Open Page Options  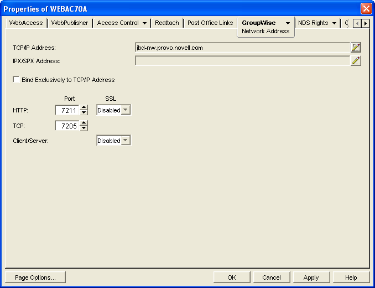35,277
